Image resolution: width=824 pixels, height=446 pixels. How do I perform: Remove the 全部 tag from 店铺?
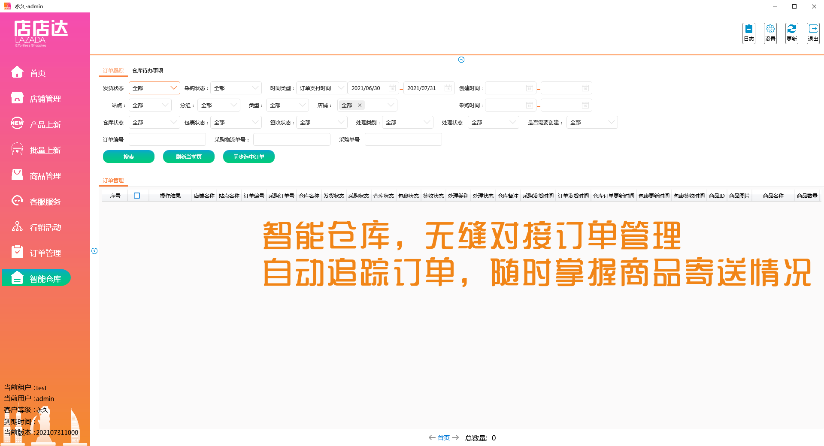point(360,105)
